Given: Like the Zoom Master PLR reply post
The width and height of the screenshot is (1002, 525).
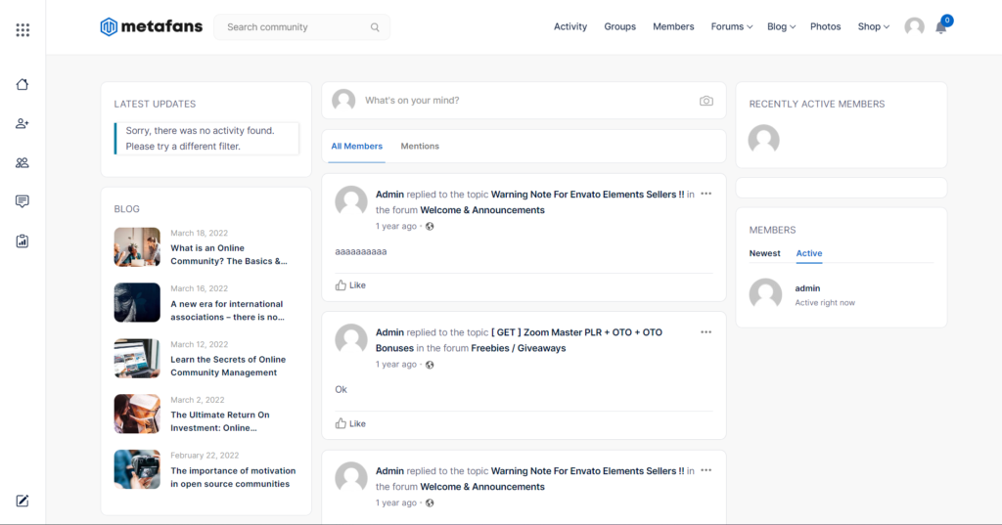Looking at the screenshot, I should (x=350, y=423).
